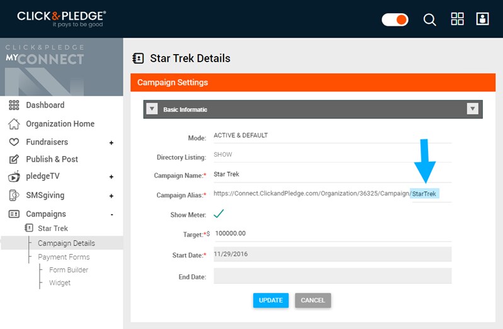
Task: Click the Campaign Name field
Action: [x=332, y=174]
